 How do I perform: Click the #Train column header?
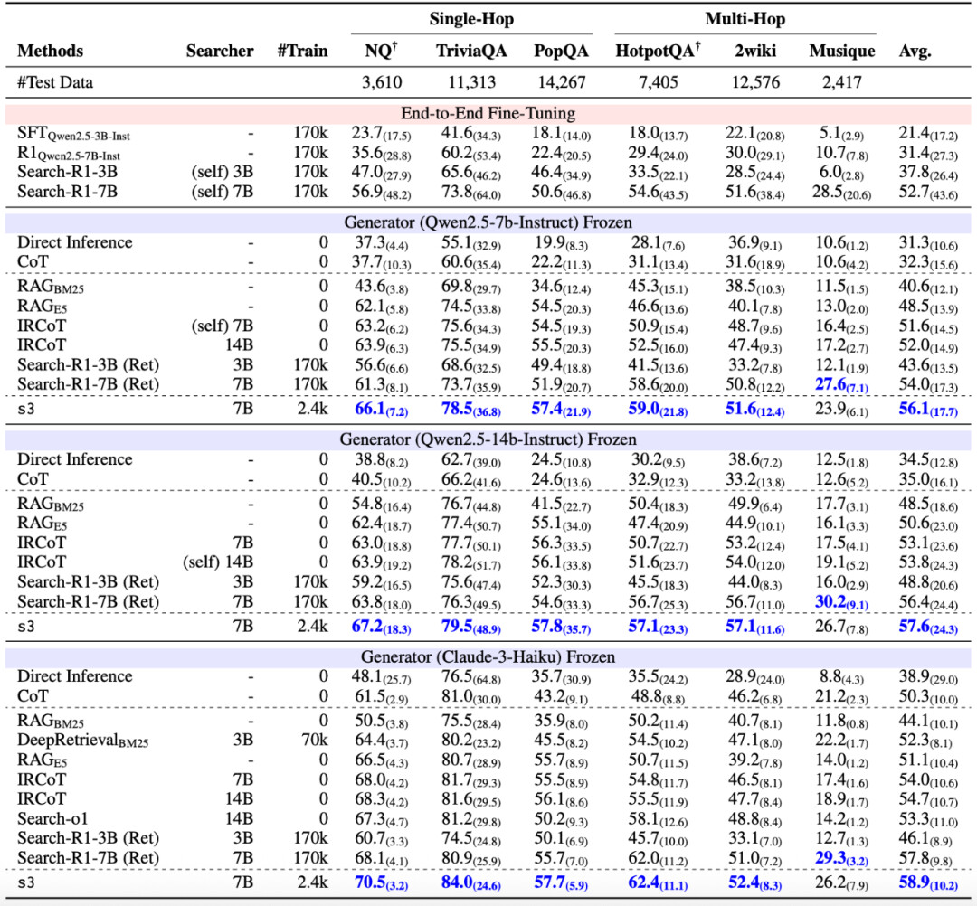(302, 51)
